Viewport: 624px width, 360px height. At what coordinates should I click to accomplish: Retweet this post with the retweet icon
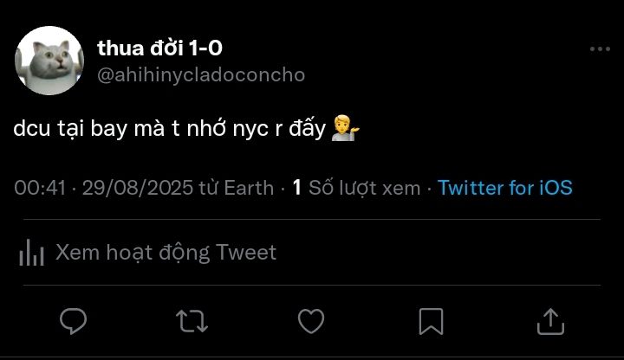tap(192, 321)
